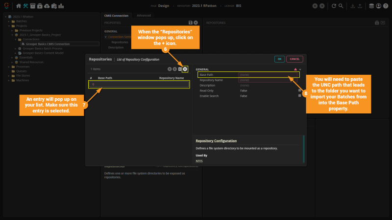Expand the Grooper Basics Content Model node
This screenshot has width=392, height=220.
point(16,53)
